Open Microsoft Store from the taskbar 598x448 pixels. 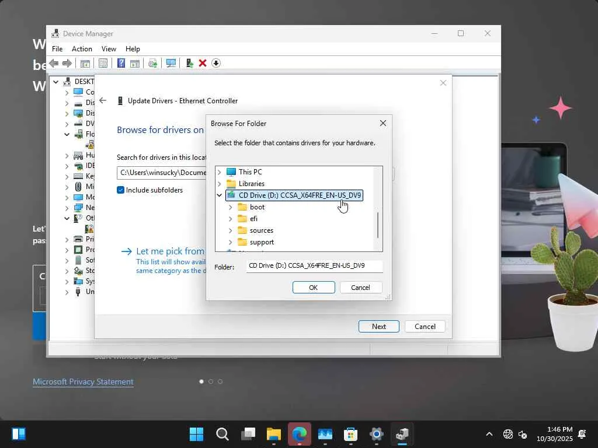click(350, 433)
